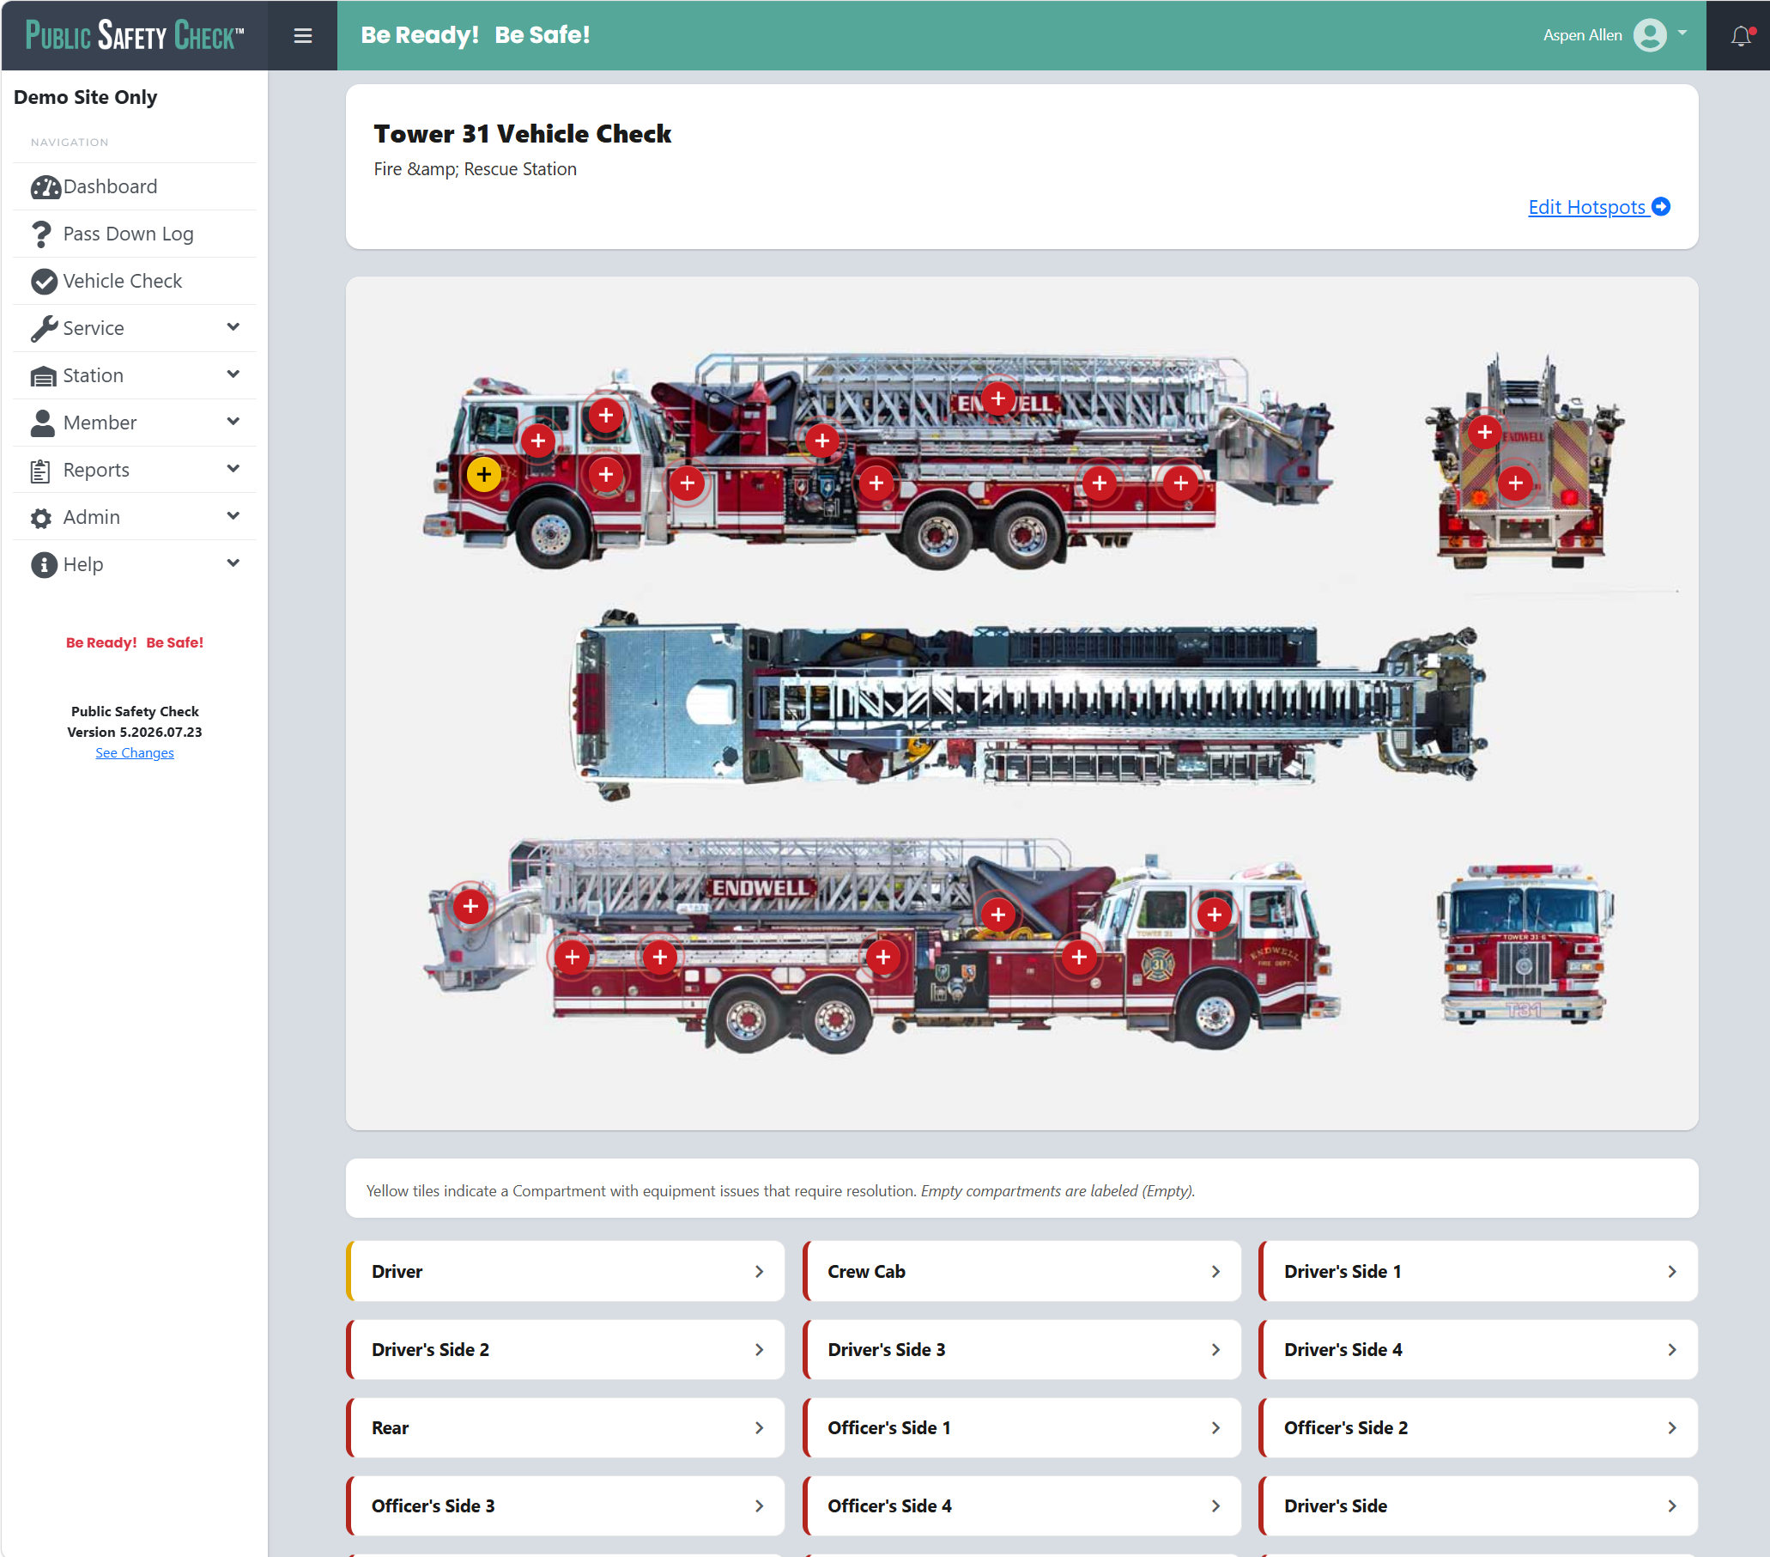Click the yellow hotspot on the front bumper
1770x1557 pixels.
[483, 475]
